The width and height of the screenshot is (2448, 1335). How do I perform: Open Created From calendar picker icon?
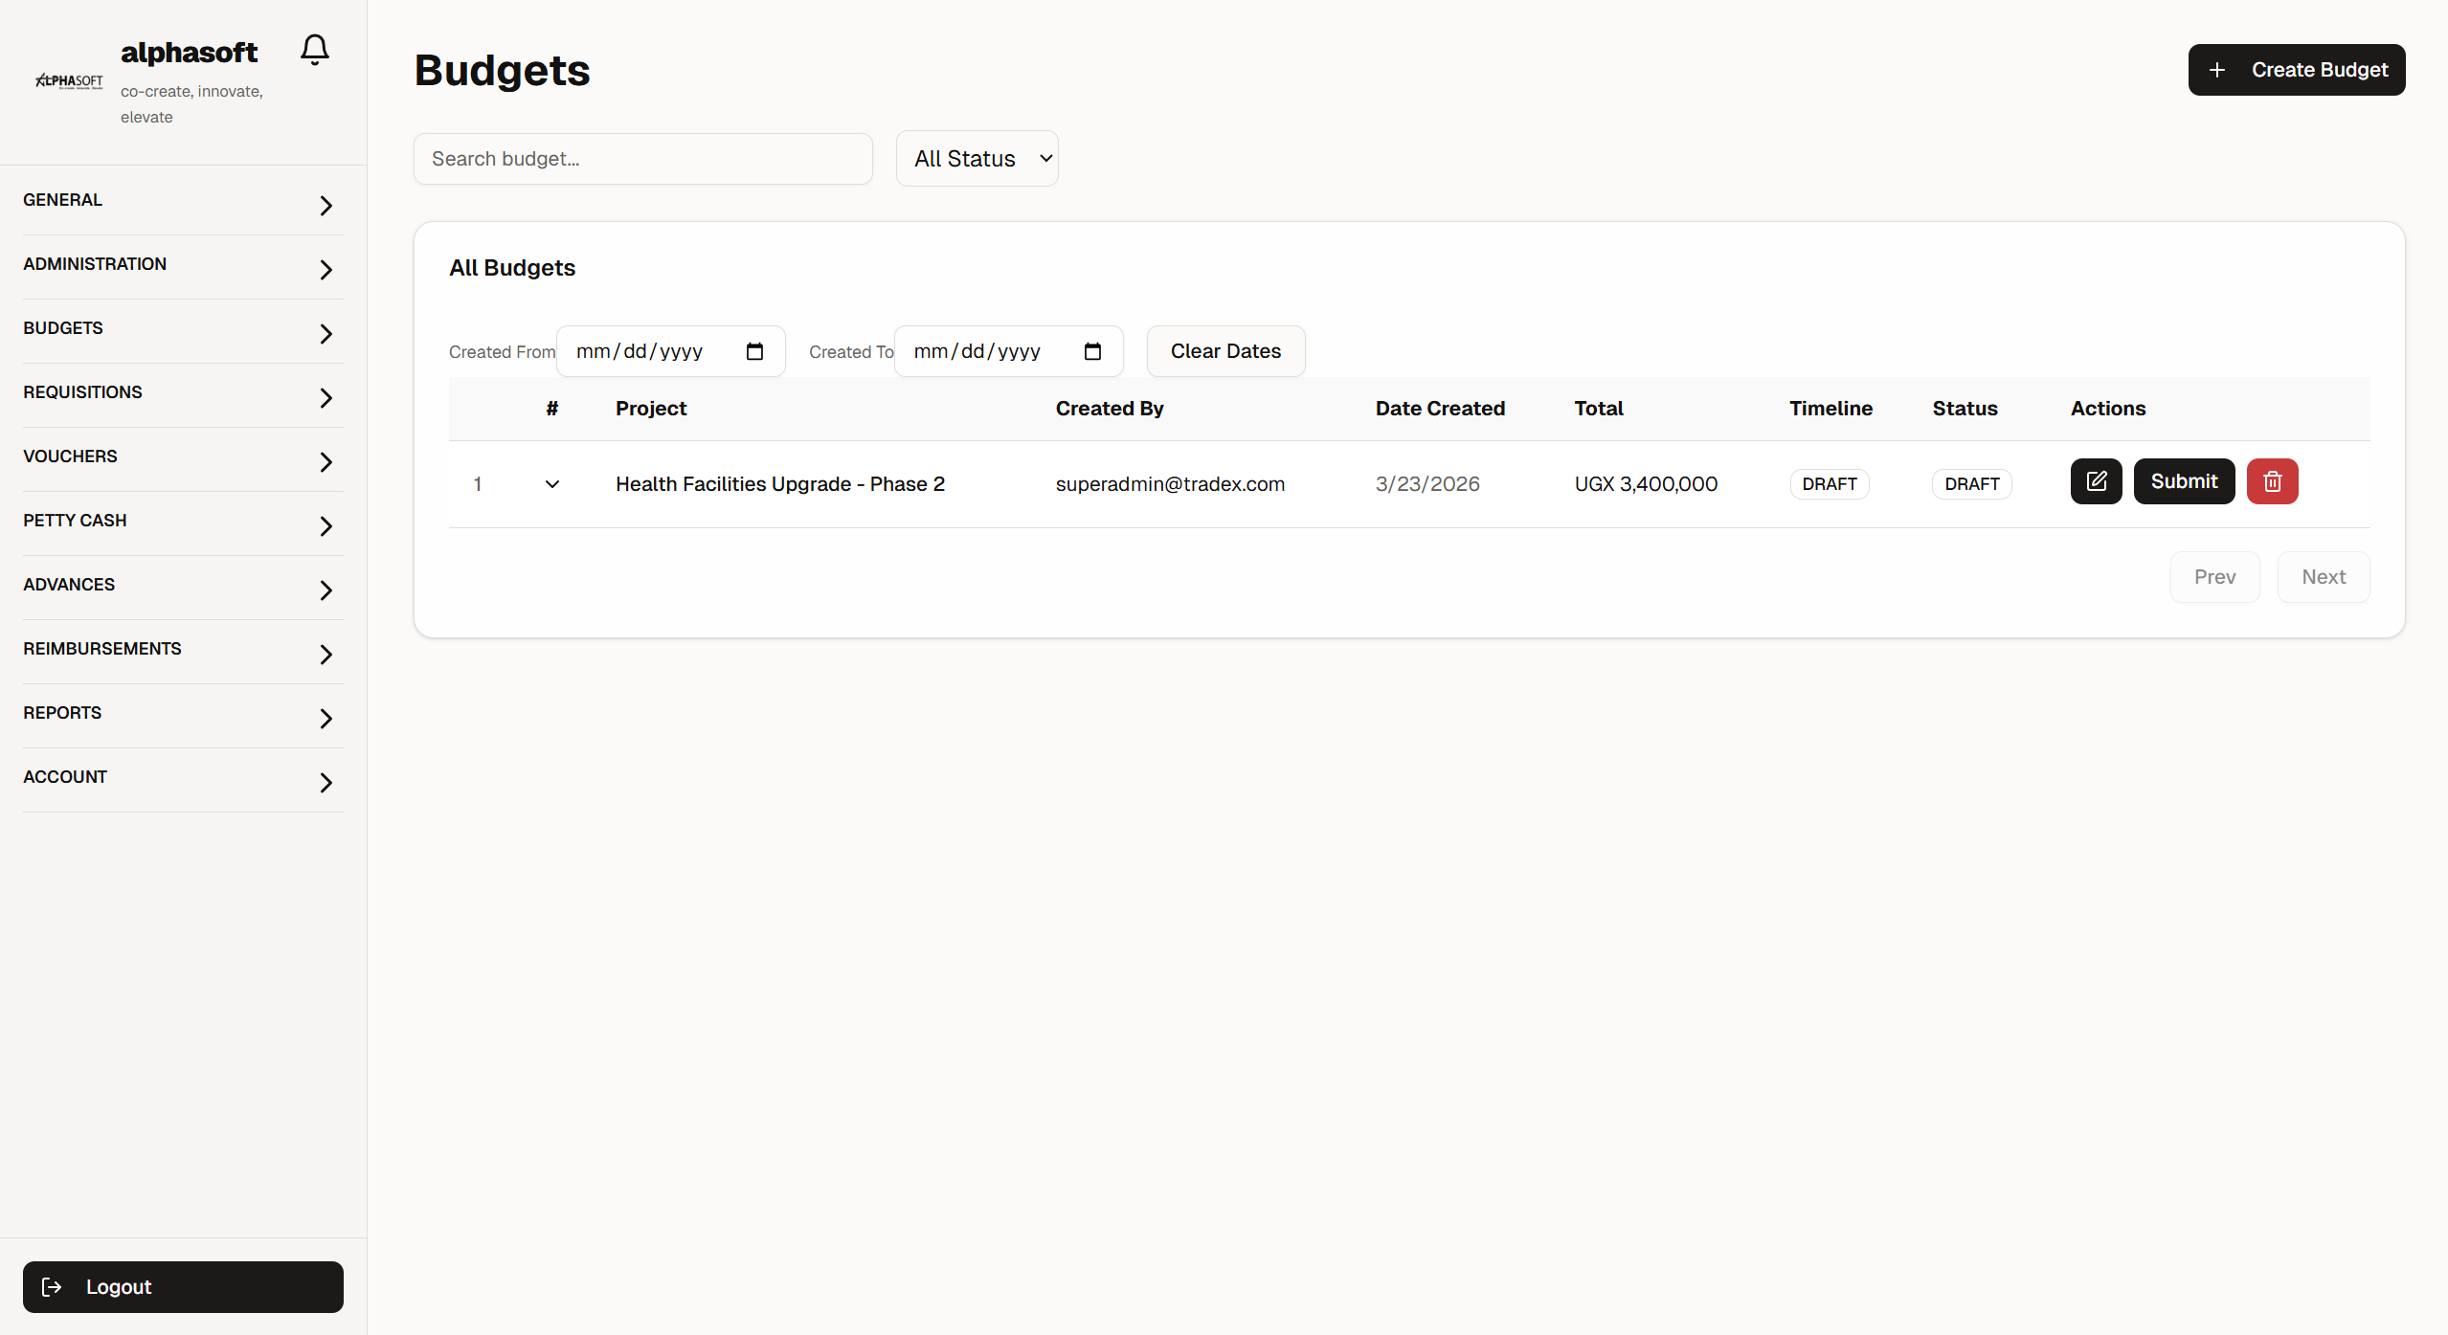pyautogui.click(x=754, y=351)
